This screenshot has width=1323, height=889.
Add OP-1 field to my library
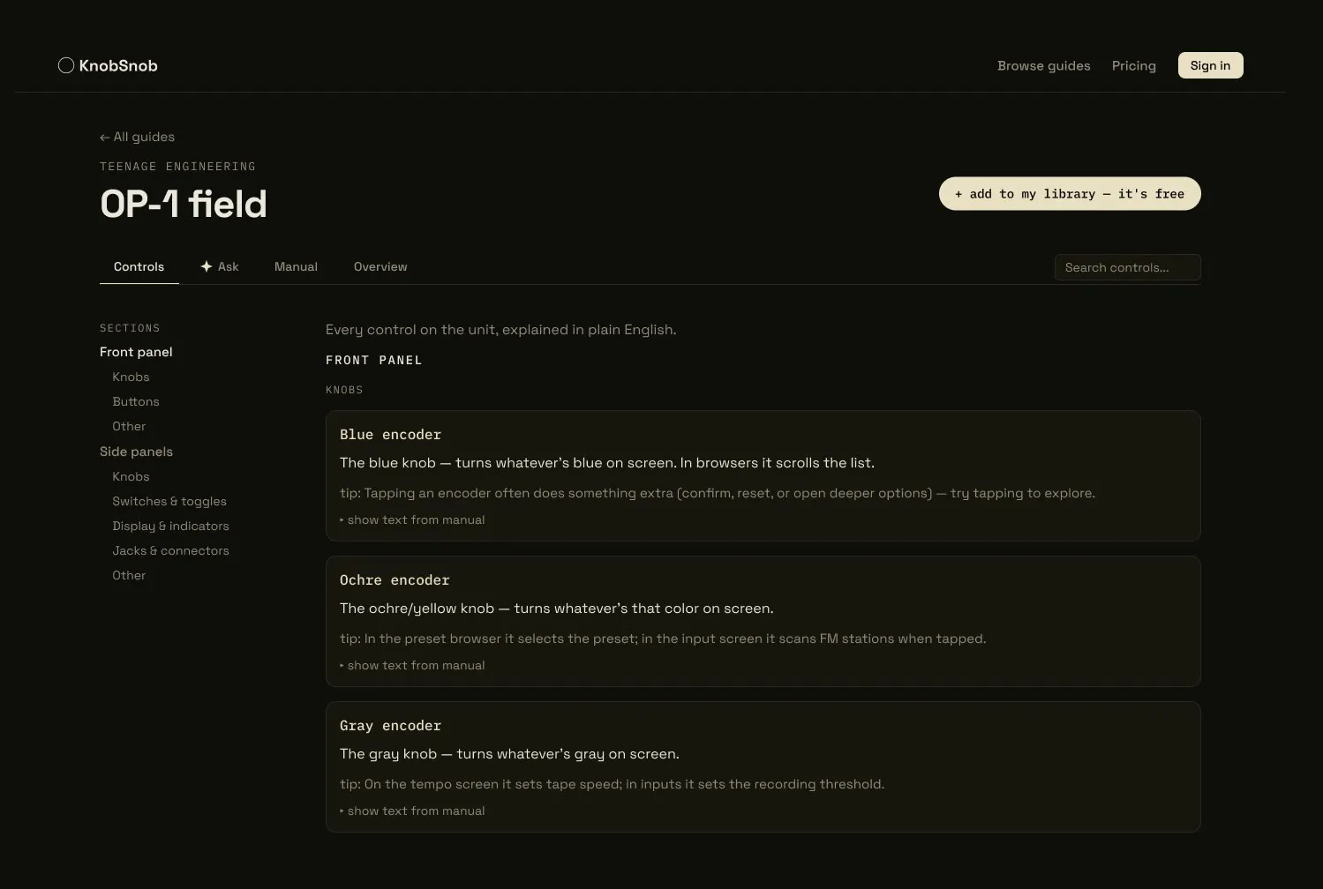(x=1070, y=194)
